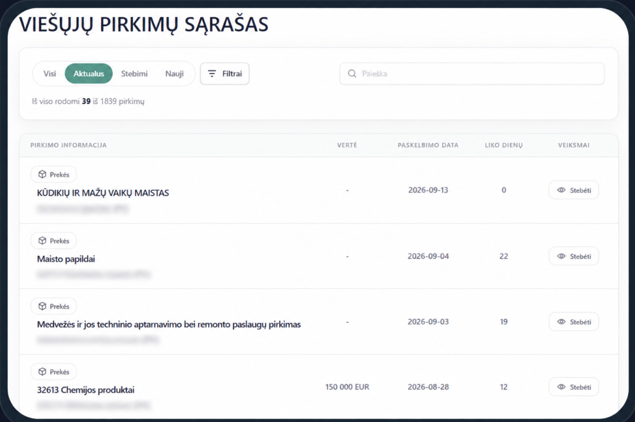The image size is (635, 422).
Task: Open the Medvežės ir jos techninio aptarnavimo listing
Action: coord(169,325)
